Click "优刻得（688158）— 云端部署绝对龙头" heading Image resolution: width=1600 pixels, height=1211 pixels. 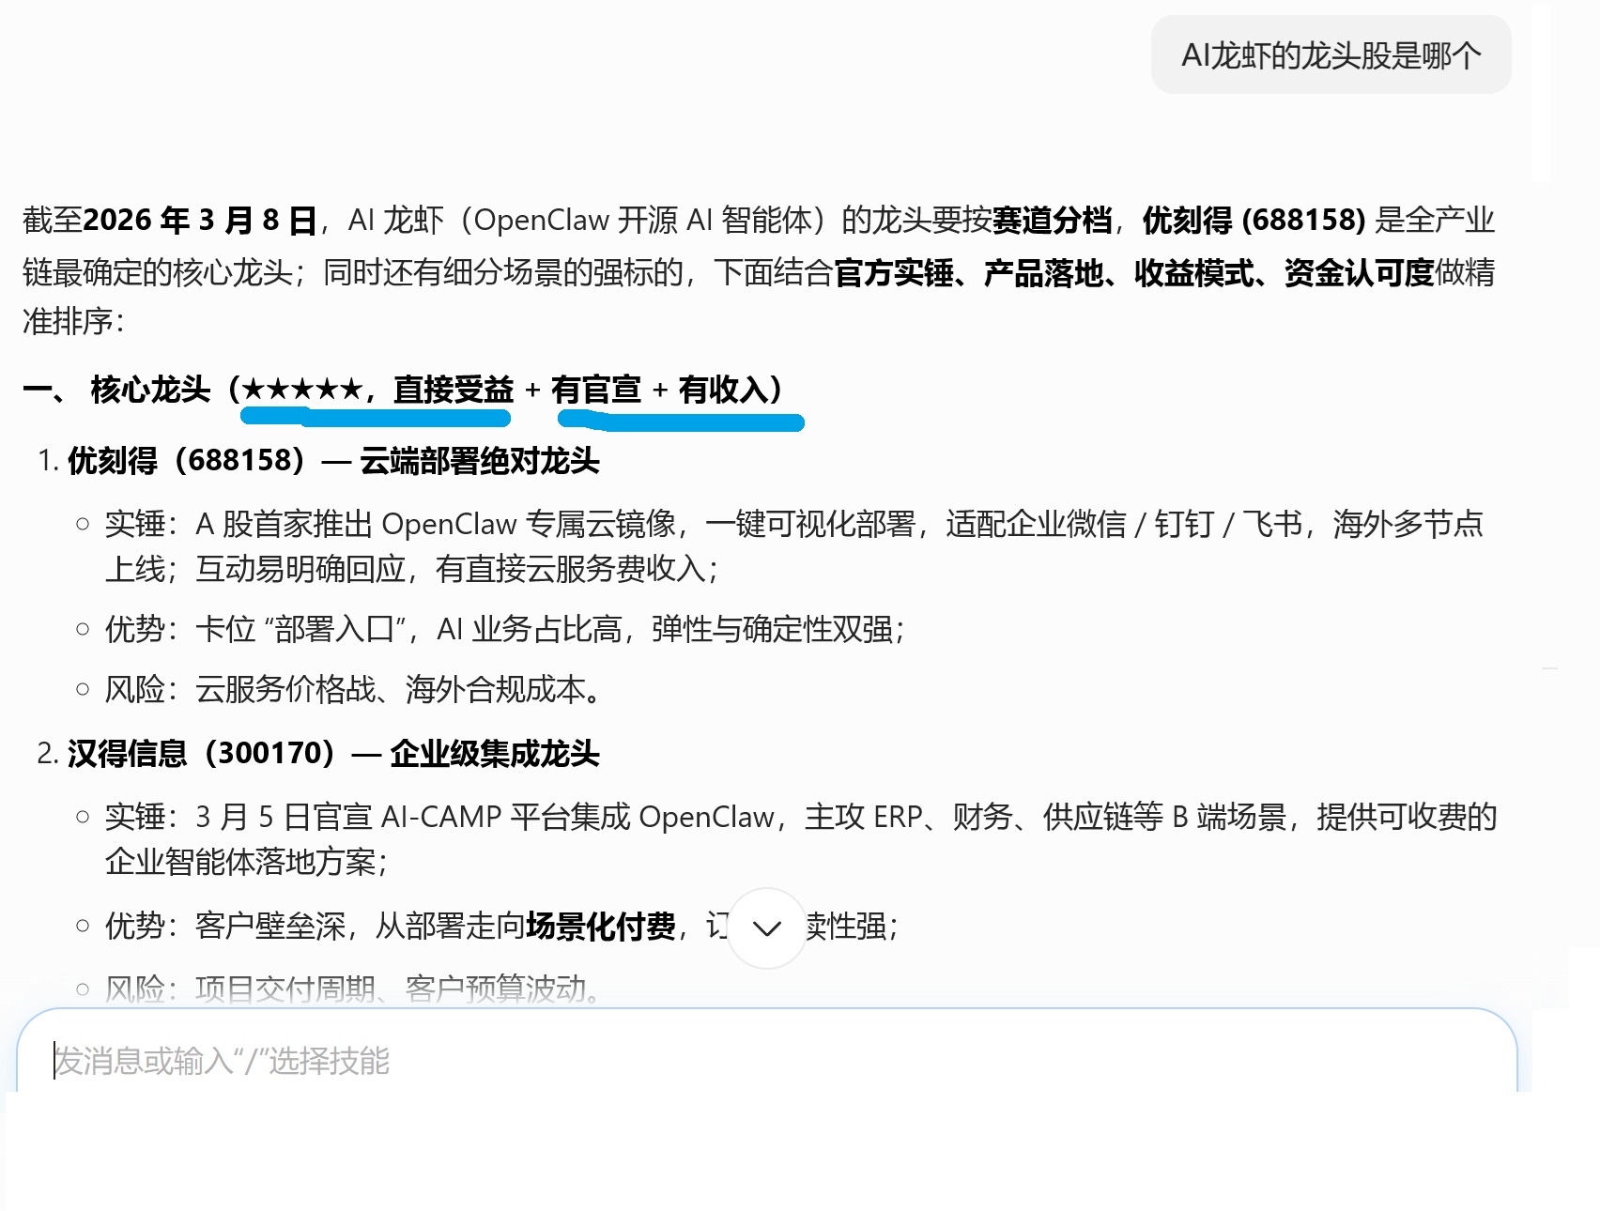[x=333, y=460]
